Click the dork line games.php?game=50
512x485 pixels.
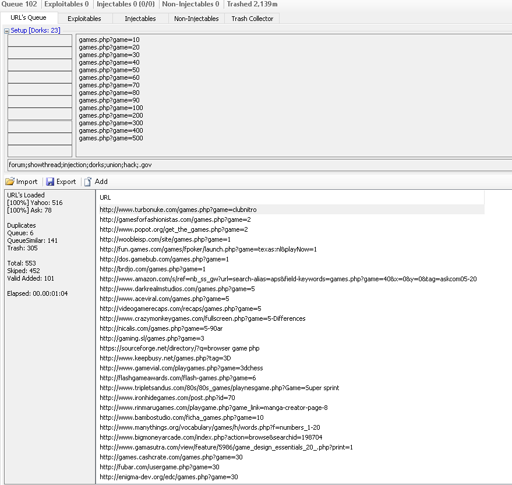pyautogui.click(x=109, y=70)
